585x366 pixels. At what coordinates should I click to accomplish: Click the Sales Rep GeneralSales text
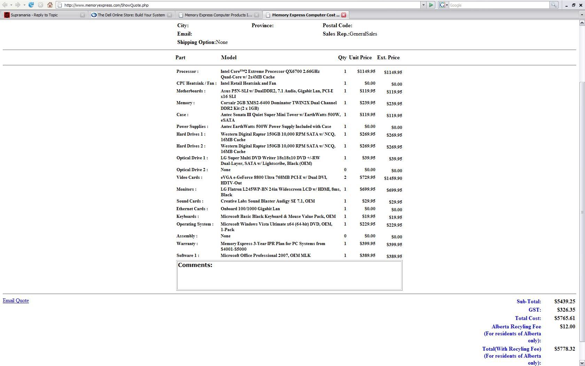350,34
